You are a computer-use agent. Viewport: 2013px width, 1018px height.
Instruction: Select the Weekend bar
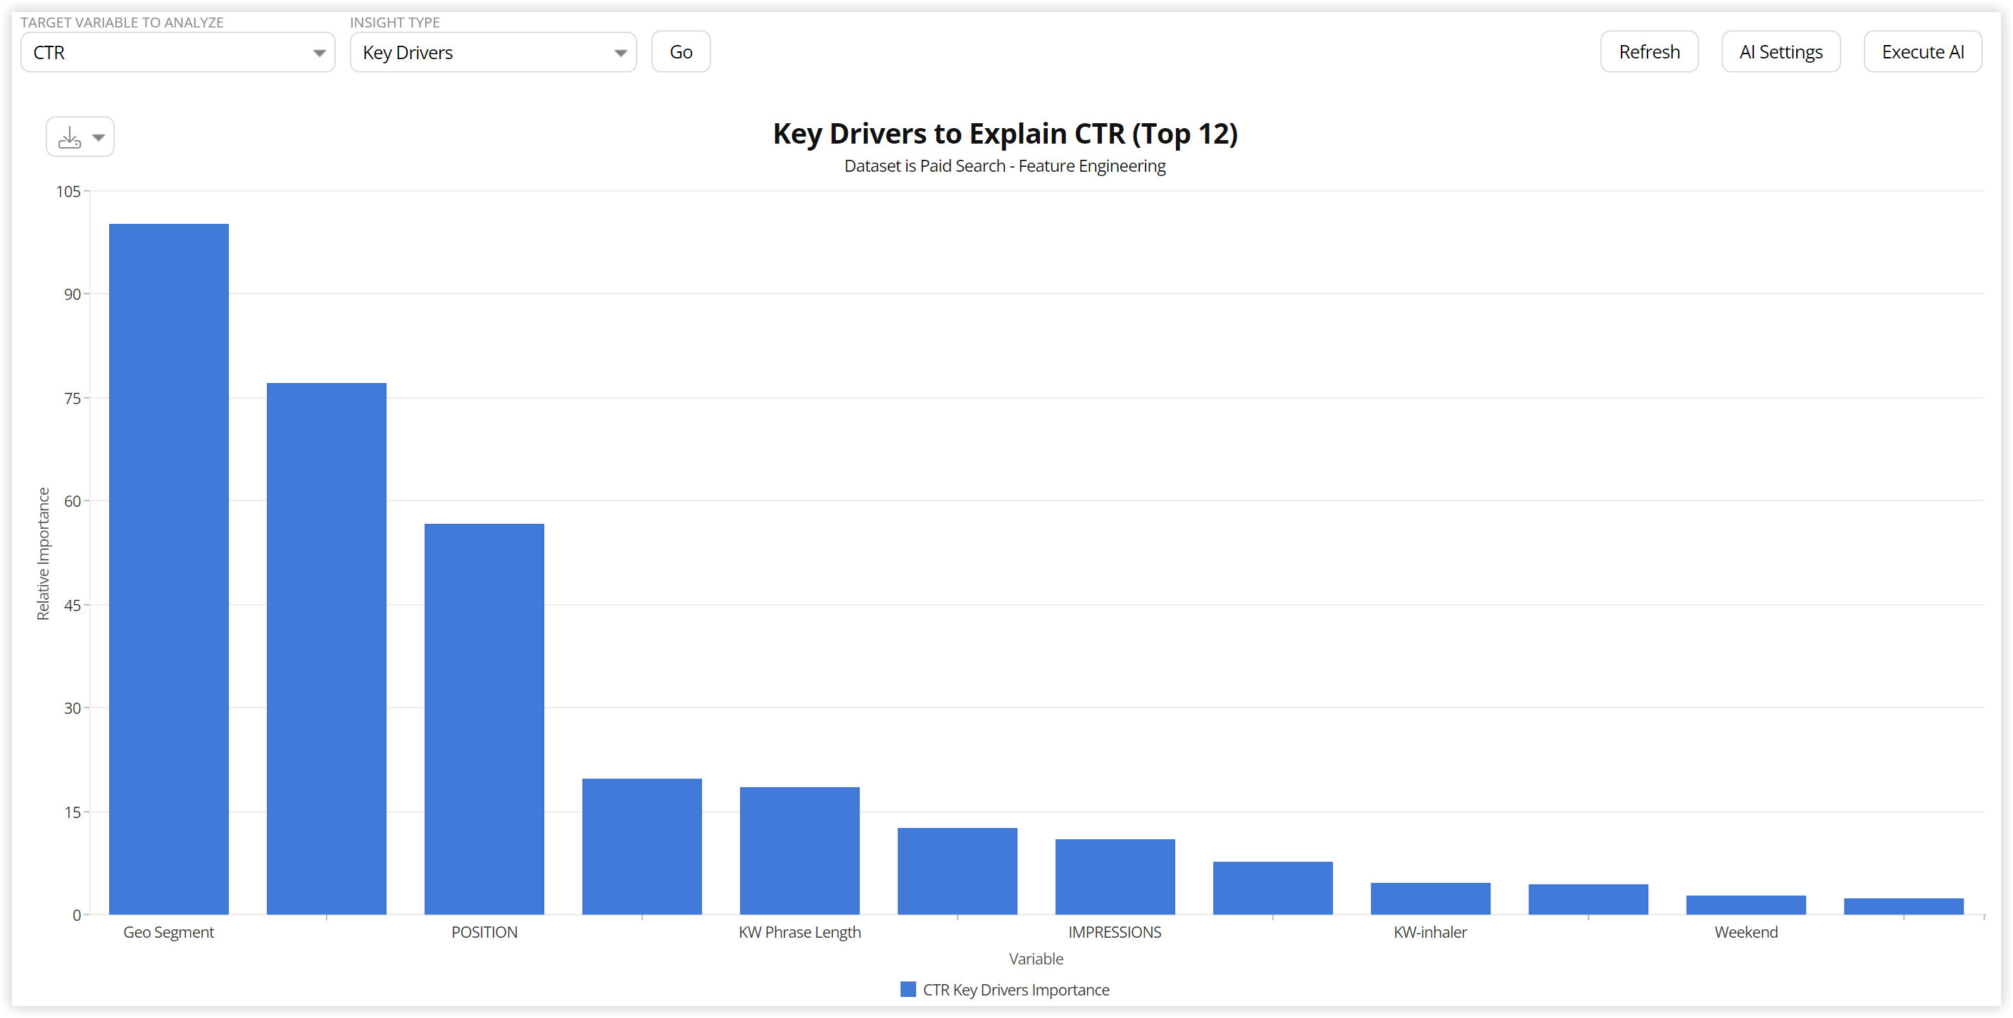(1745, 905)
